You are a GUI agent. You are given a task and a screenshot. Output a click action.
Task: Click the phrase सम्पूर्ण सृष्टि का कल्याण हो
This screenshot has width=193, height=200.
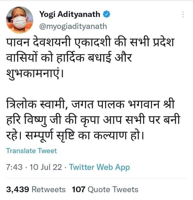pyautogui.click(x=83, y=135)
